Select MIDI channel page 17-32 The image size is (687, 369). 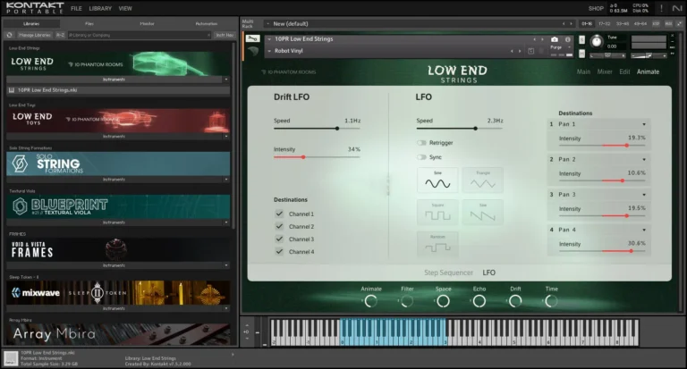click(x=604, y=23)
